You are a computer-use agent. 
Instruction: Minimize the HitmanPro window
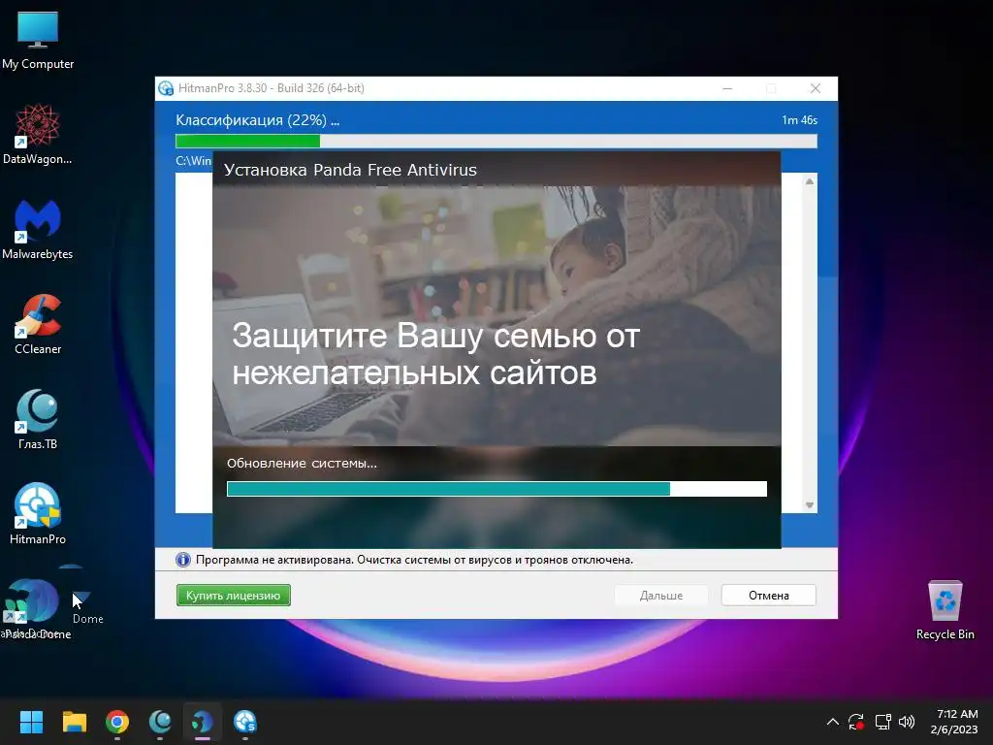coord(727,88)
